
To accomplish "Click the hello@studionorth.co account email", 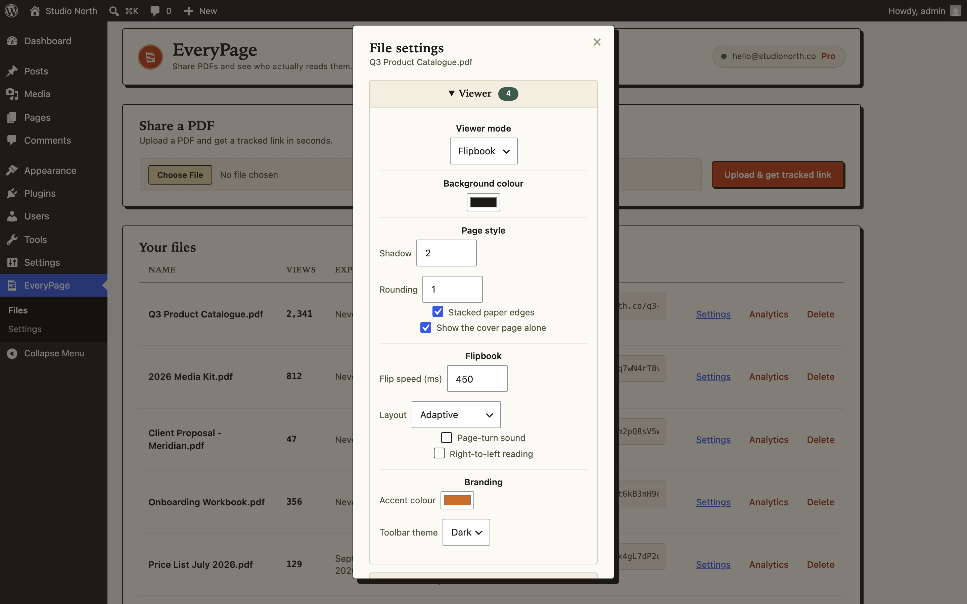I will [774, 56].
